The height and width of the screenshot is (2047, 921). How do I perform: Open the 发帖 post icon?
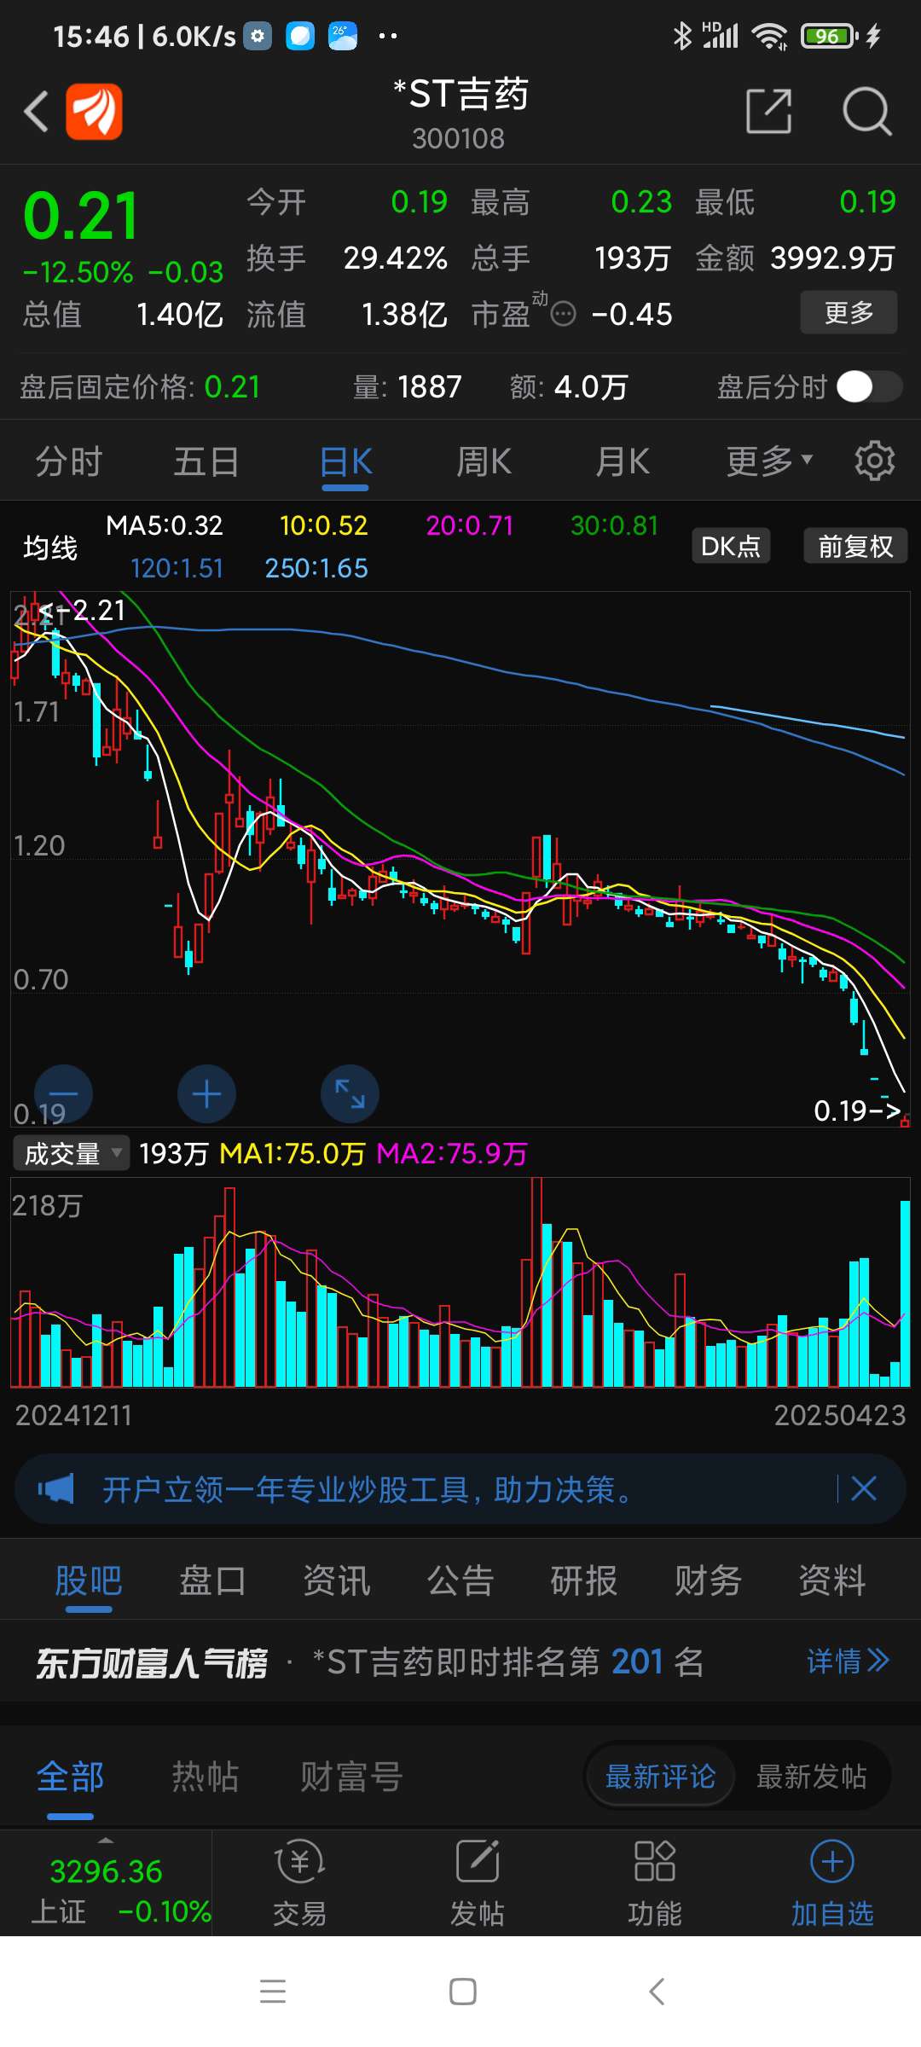(478, 1882)
